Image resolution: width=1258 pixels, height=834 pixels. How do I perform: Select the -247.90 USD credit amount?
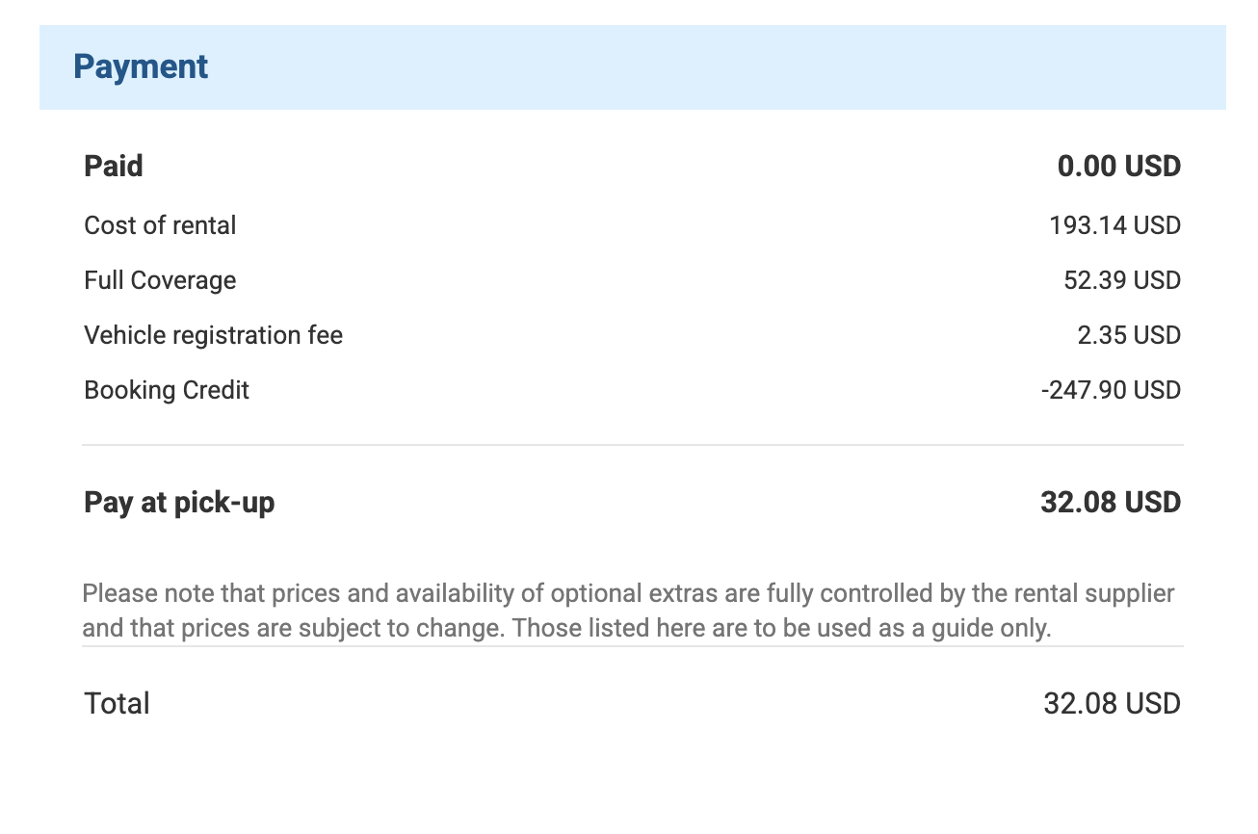1111,390
